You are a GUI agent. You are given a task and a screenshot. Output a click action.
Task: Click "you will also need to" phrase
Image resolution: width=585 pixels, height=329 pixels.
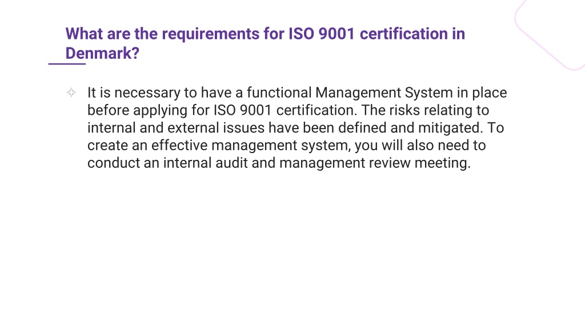pos(420,146)
